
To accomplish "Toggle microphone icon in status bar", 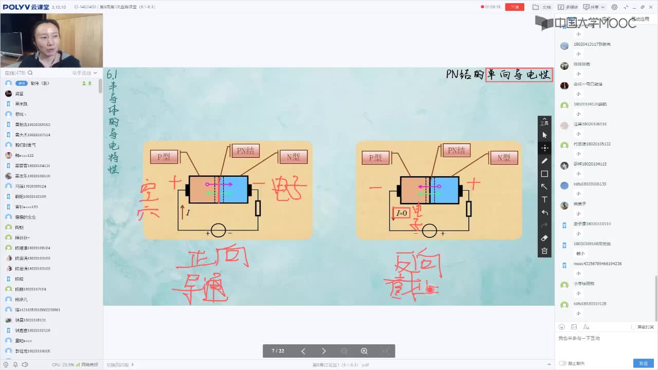I will point(15,364).
